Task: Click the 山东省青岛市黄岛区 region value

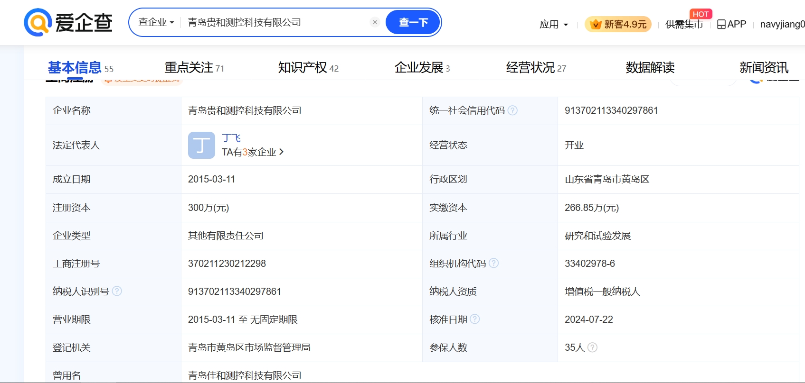Action: [607, 179]
